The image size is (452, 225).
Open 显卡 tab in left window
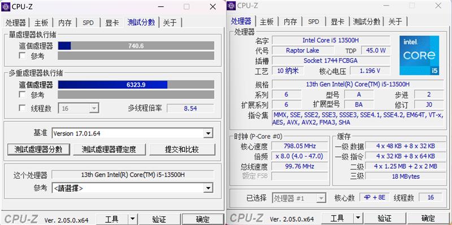coord(112,23)
